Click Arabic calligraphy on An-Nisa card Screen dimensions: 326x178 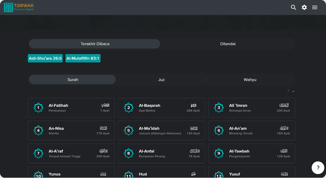point(103,128)
